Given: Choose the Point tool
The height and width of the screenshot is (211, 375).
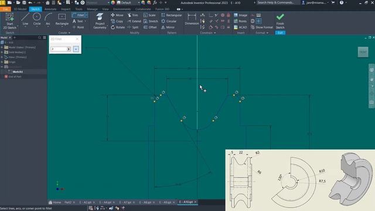Looking at the screenshot, I should click(x=78, y=28).
